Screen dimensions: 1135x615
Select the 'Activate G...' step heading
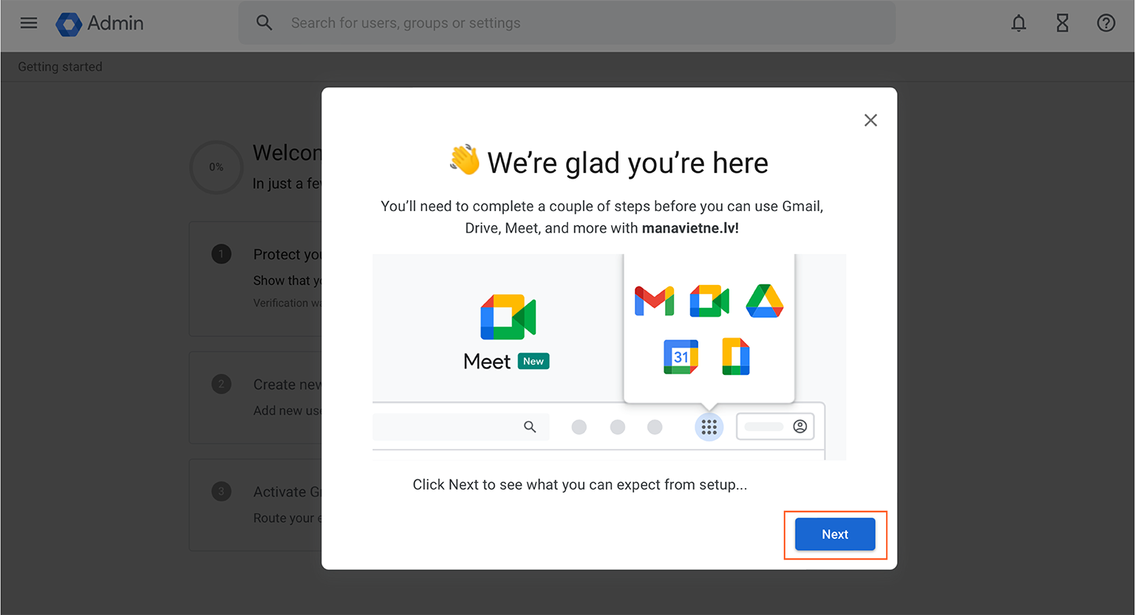[x=287, y=492]
